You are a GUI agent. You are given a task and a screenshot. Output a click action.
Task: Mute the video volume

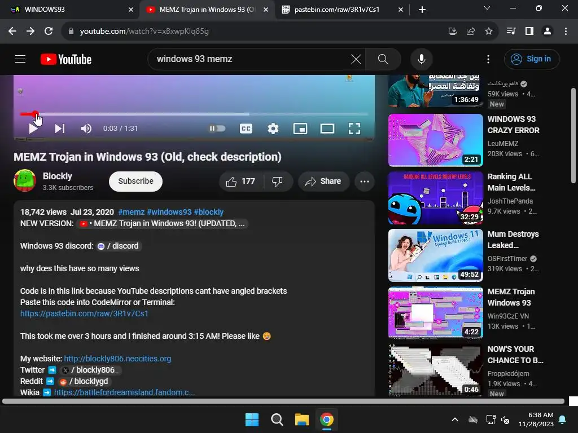(86, 129)
